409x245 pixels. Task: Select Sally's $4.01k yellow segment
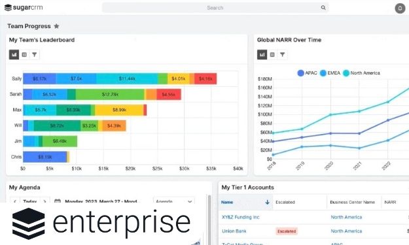tap(179, 78)
